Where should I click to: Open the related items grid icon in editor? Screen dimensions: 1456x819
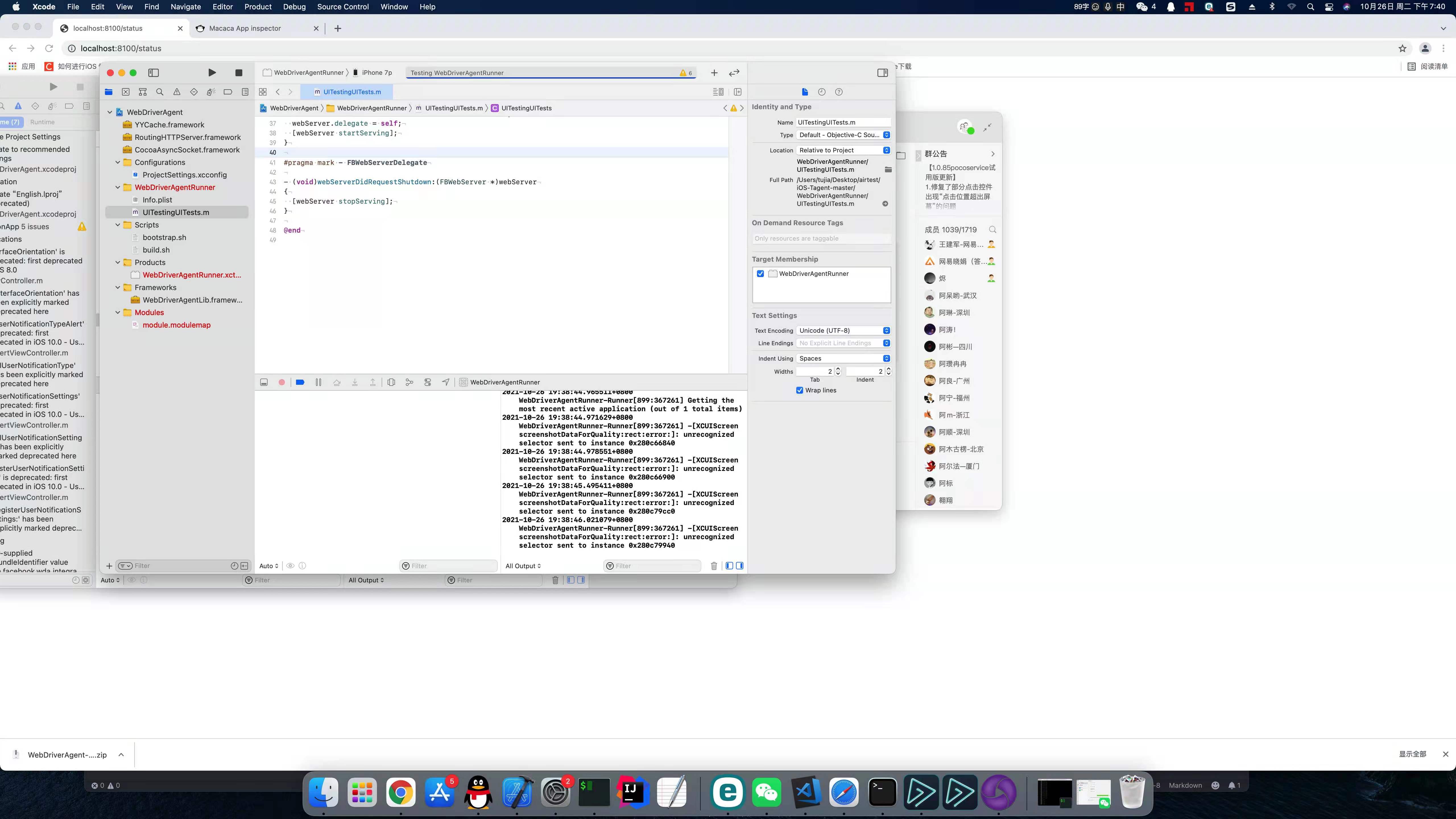click(x=263, y=92)
